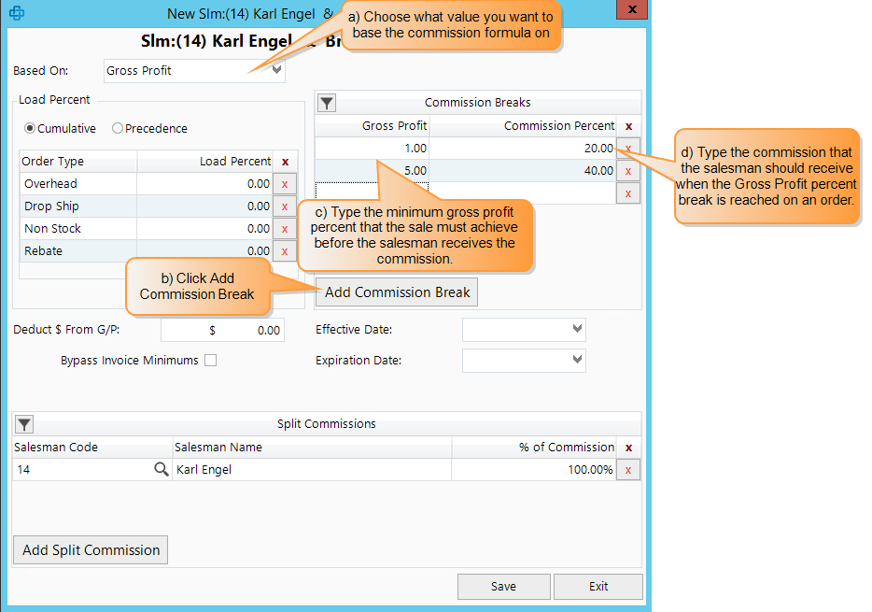872x612 pixels.
Task: Open the filter icon on Split Commissions panel
Action: [23, 423]
